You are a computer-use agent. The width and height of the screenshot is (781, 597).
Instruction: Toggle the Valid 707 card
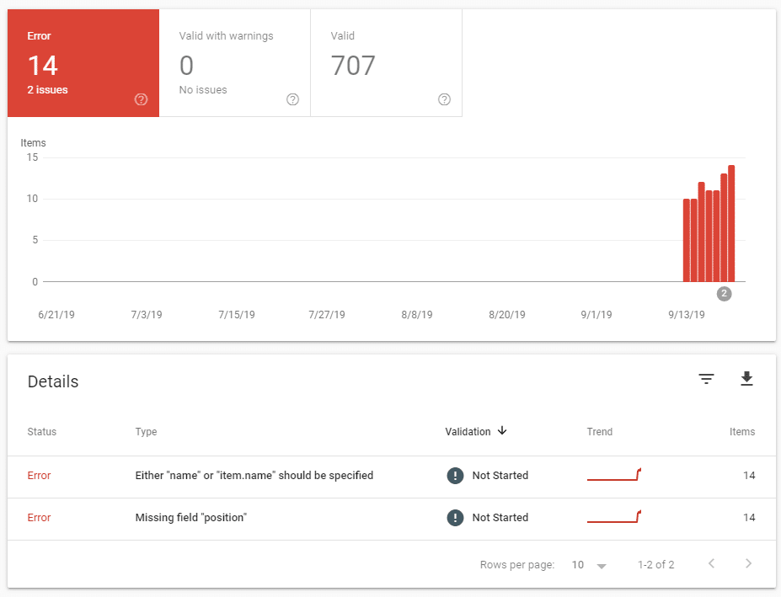386,63
